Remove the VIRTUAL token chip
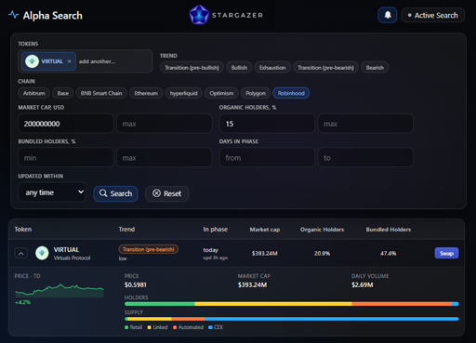 (69, 61)
